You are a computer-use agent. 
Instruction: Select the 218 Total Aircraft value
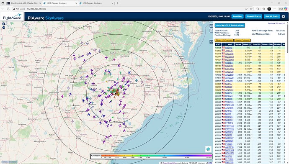tap(237, 31)
